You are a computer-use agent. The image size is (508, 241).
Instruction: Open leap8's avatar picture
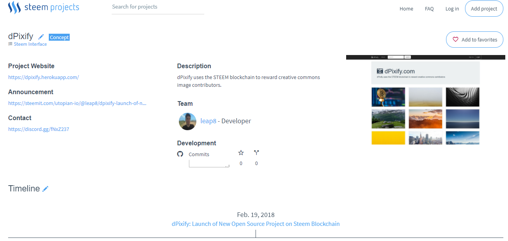187,121
